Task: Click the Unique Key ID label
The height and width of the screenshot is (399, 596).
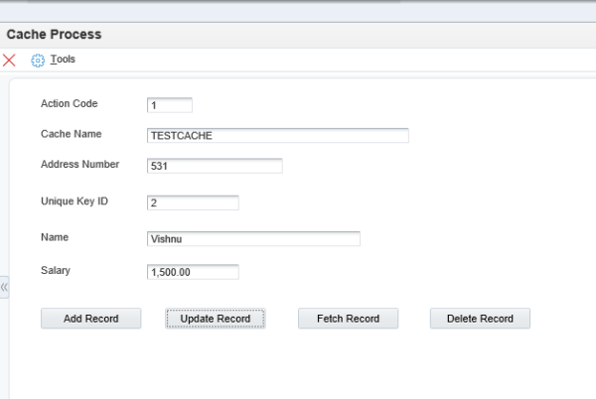Action: [74, 201]
